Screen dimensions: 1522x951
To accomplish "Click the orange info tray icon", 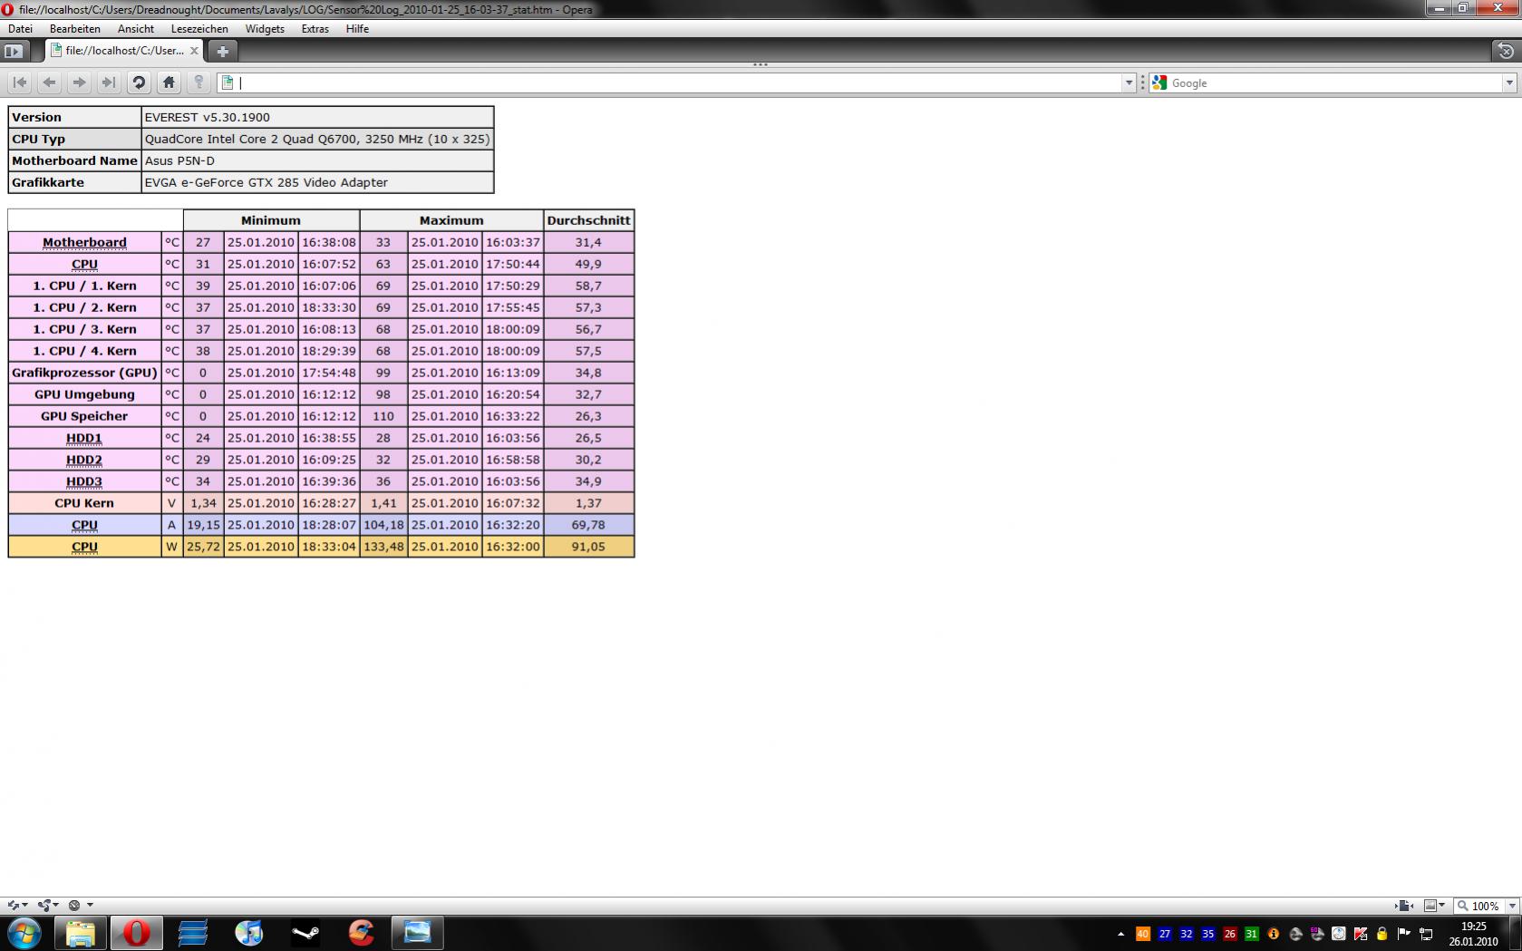I will [x=1274, y=934].
